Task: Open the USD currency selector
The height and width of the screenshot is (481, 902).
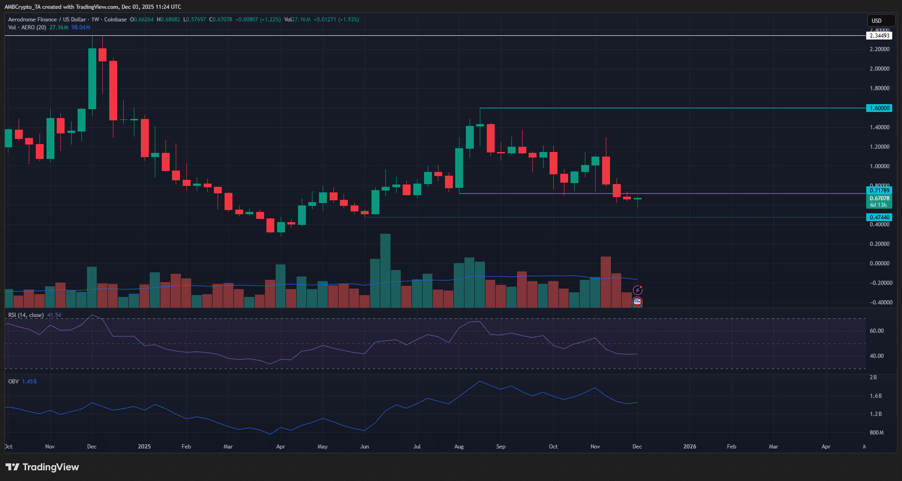Action: (x=881, y=20)
